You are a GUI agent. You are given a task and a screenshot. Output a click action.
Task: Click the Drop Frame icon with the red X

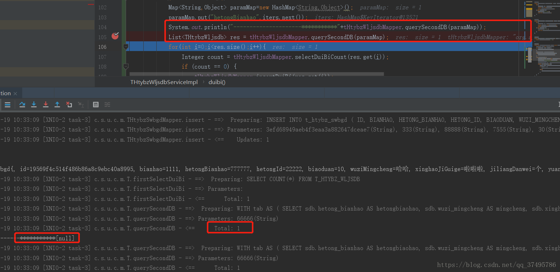coord(69,105)
